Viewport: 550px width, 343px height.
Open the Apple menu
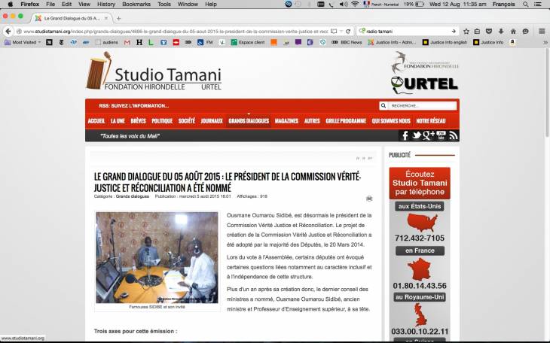11,5
